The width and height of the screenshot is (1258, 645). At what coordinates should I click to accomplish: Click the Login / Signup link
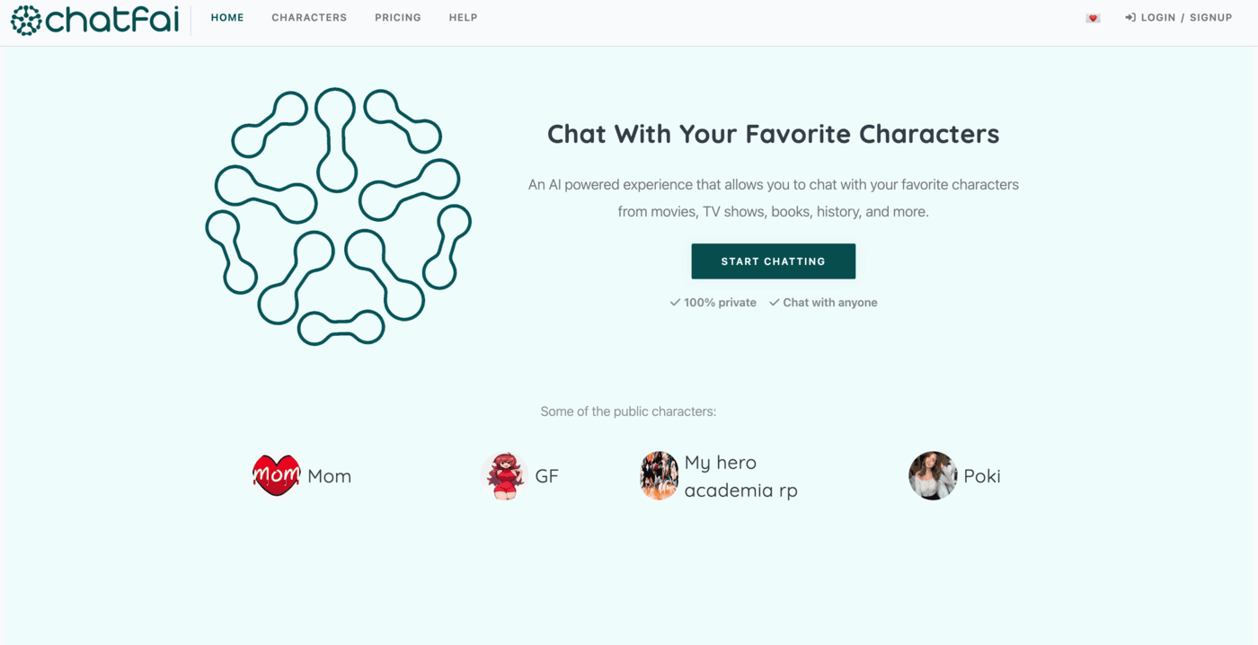1186,18
